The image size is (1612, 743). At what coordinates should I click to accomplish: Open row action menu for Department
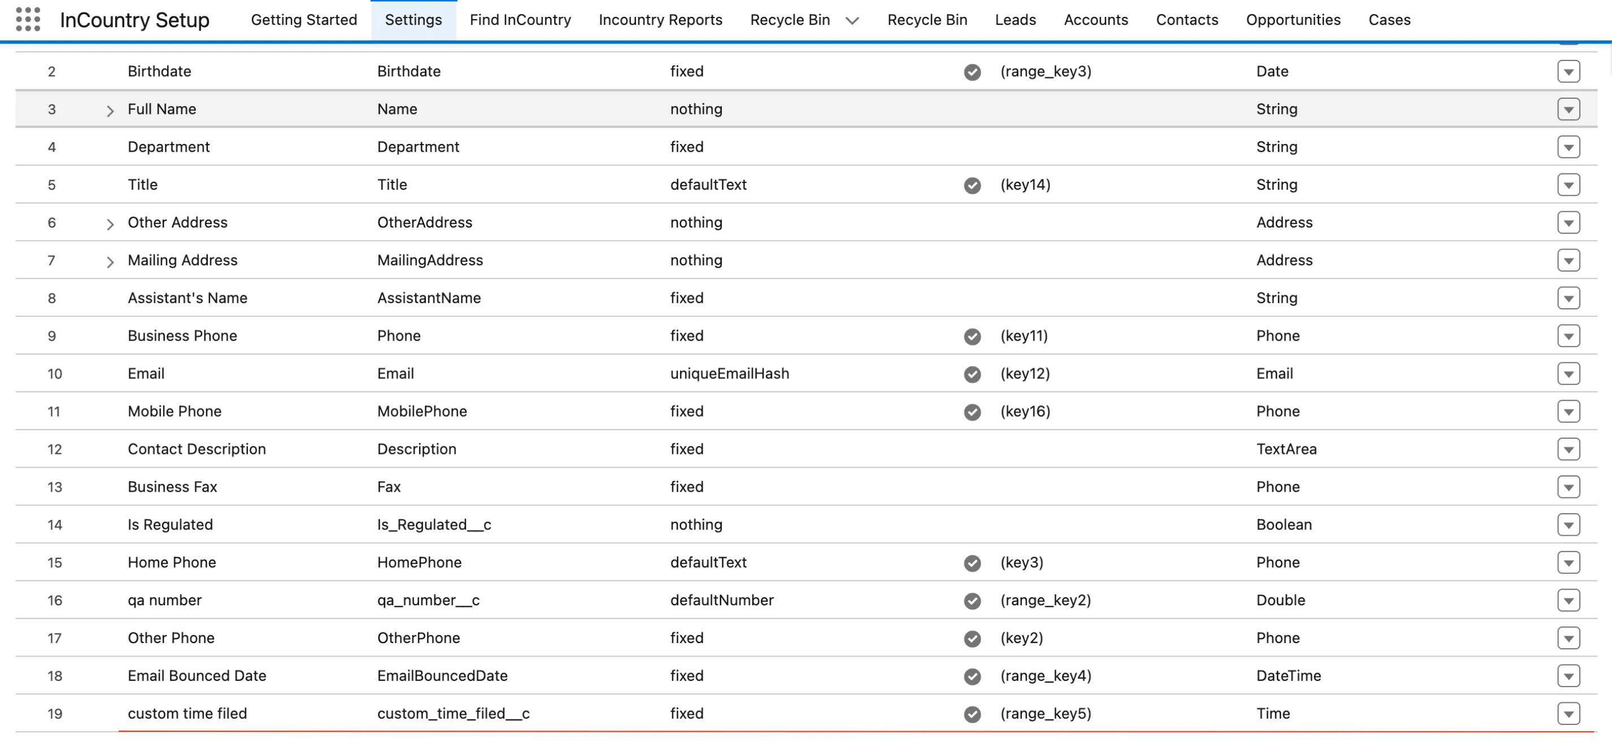coord(1567,147)
